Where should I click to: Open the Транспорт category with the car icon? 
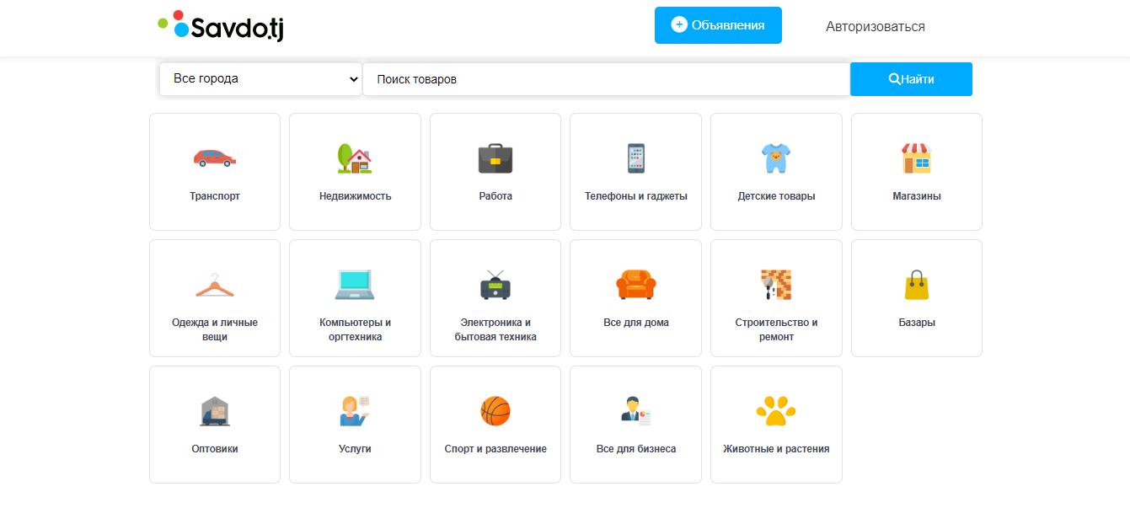[x=214, y=158]
